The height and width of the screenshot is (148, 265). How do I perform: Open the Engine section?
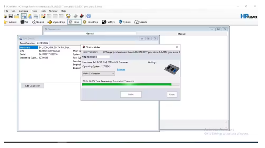[38, 22]
